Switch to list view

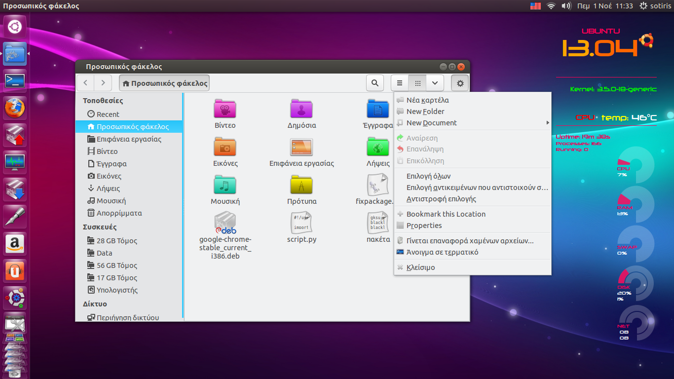(400, 83)
